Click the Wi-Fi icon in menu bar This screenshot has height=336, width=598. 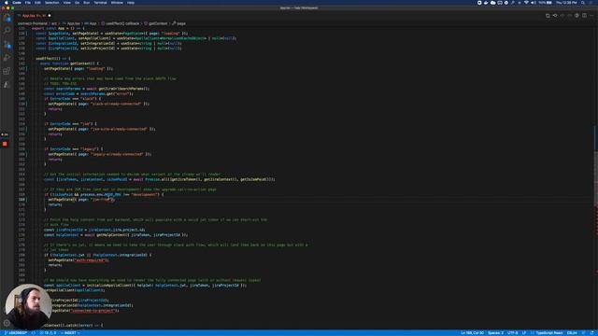coord(526,3)
